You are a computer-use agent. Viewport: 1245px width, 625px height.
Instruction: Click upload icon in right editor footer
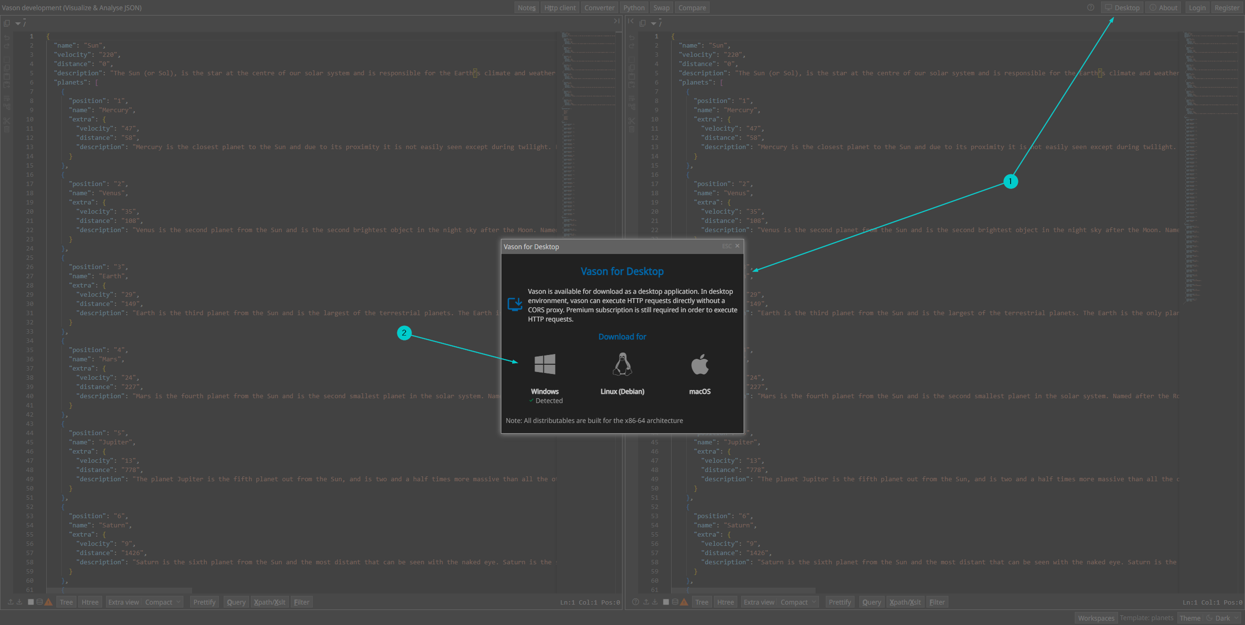[x=646, y=602]
